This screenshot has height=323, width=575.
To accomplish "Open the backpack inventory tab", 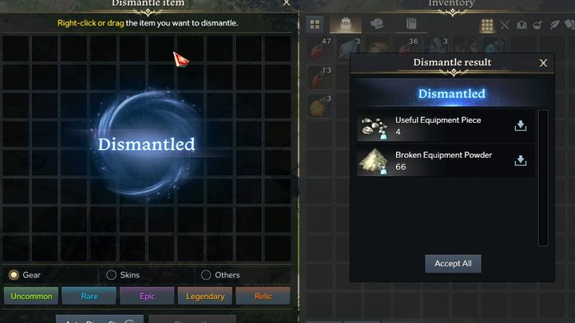I will click(346, 24).
